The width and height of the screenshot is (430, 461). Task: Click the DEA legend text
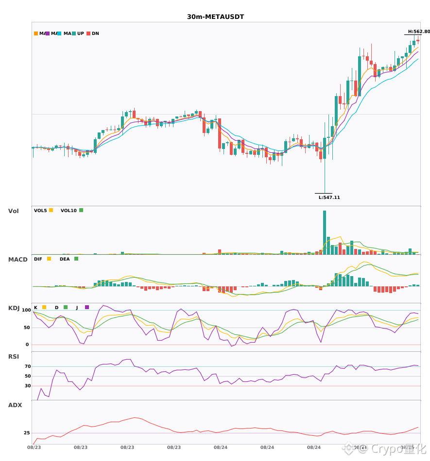click(65, 259)
